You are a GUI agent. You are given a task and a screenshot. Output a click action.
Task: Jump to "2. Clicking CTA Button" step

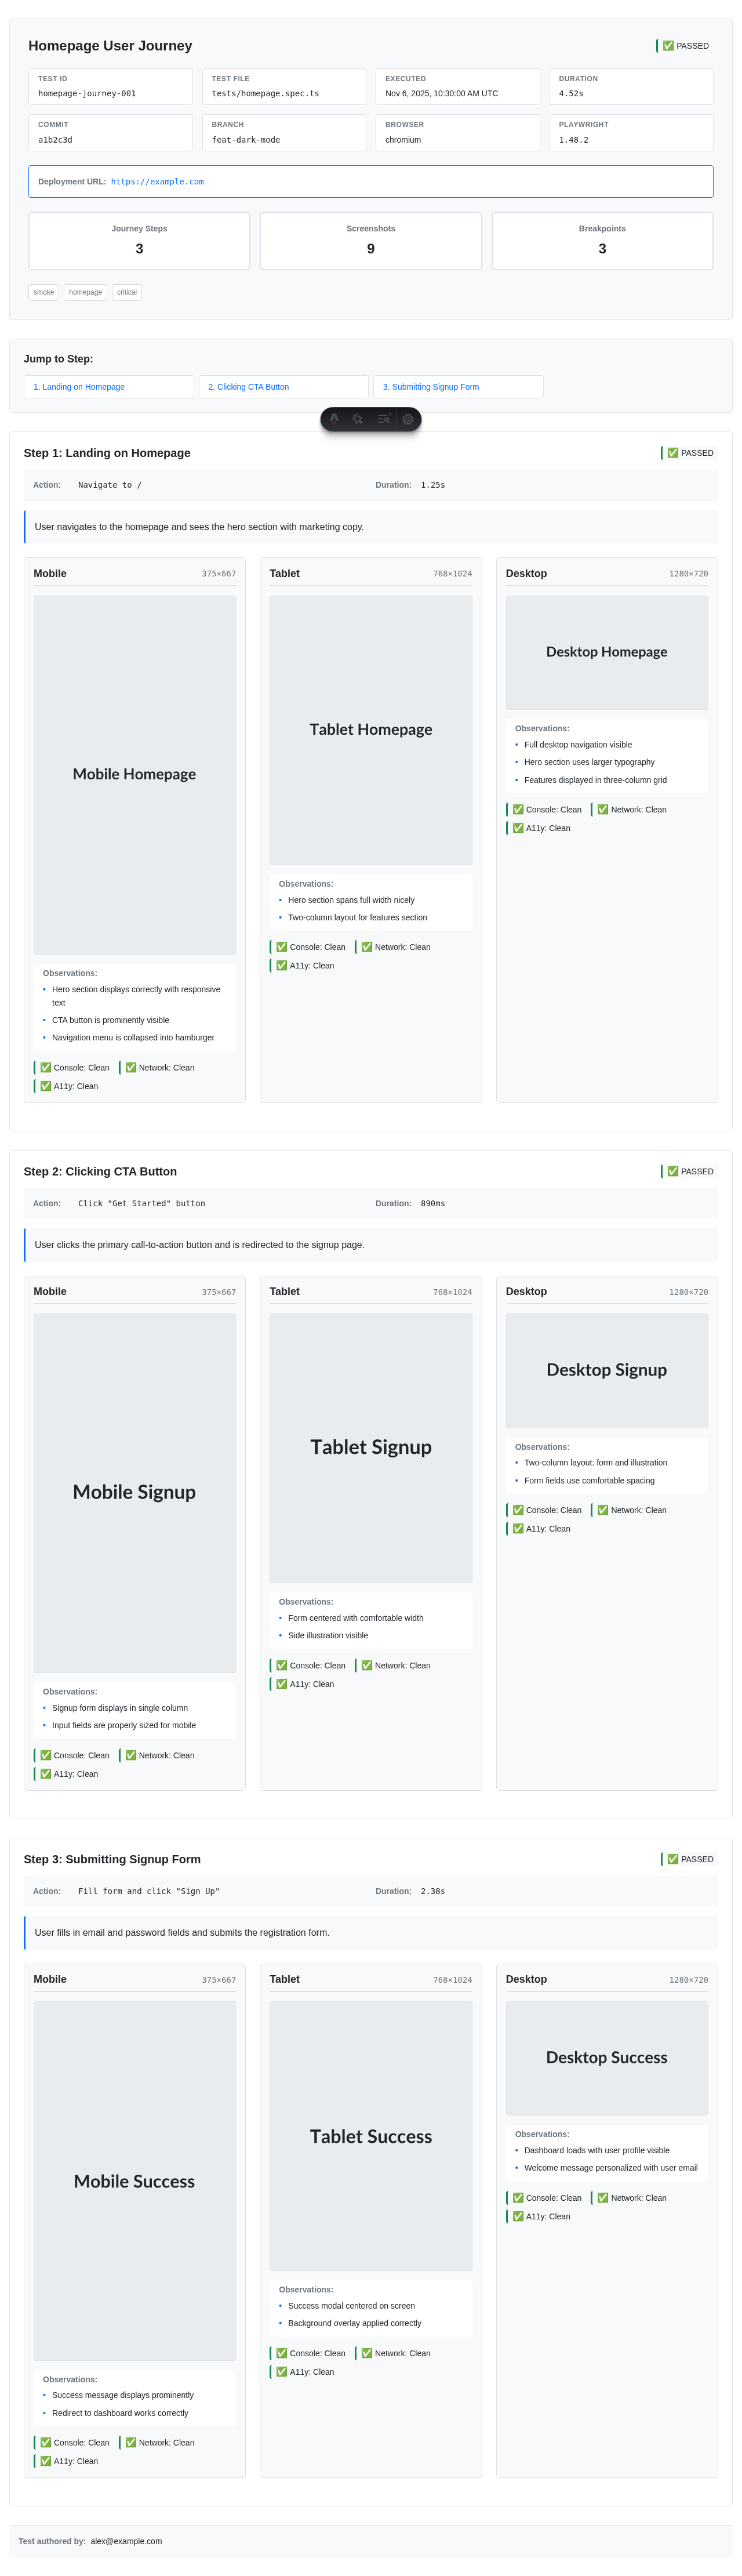[283, 387]
